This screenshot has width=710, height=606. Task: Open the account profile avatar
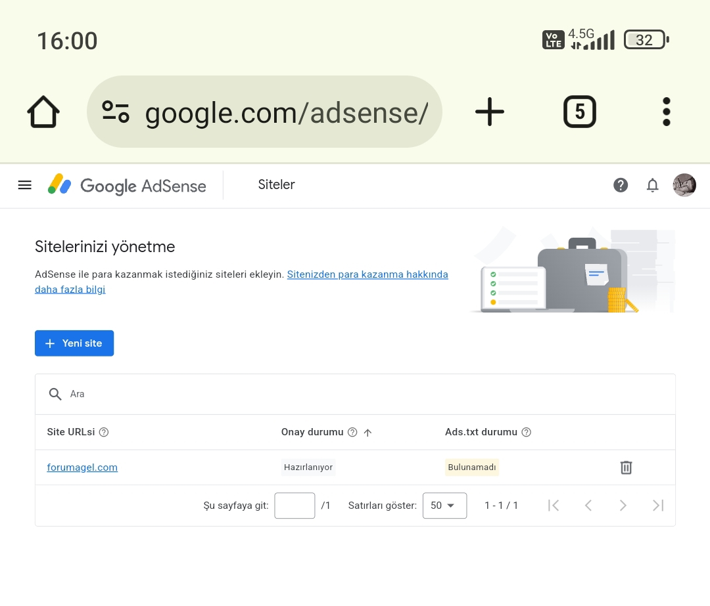coord(684,185)
